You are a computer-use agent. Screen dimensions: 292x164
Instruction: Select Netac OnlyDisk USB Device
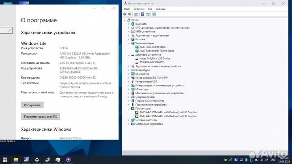coord(155,58)
